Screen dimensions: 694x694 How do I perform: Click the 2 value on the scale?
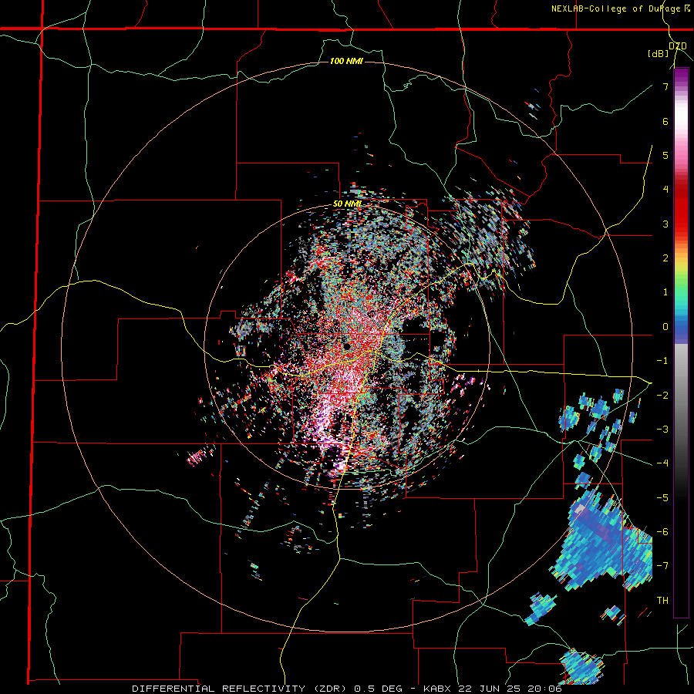click(x=665, y=258)
